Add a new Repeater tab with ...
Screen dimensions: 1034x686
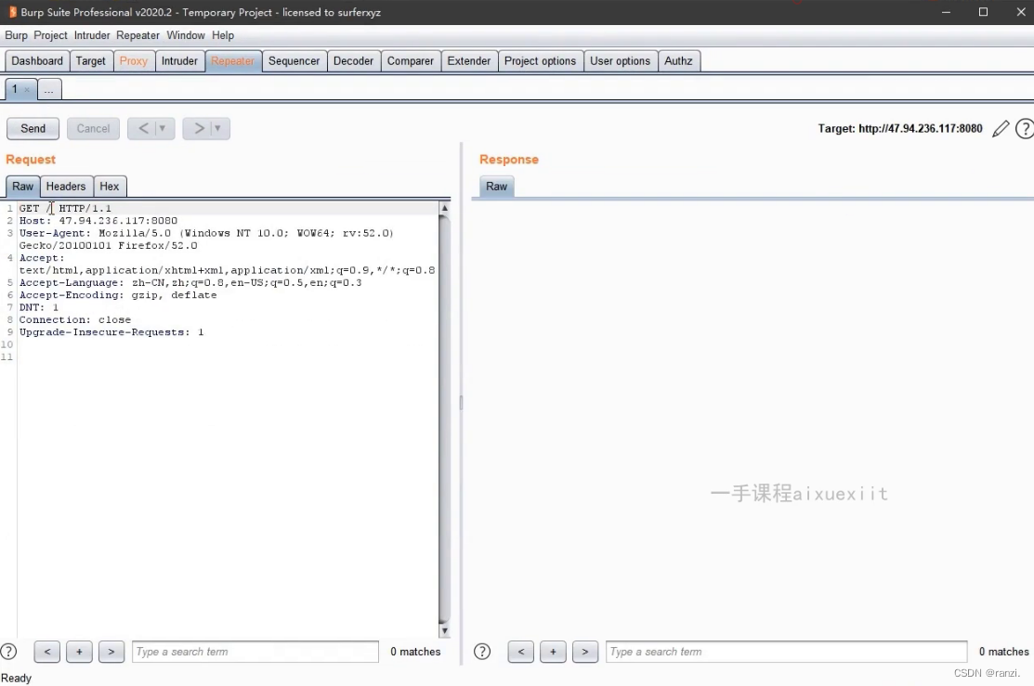49,89
